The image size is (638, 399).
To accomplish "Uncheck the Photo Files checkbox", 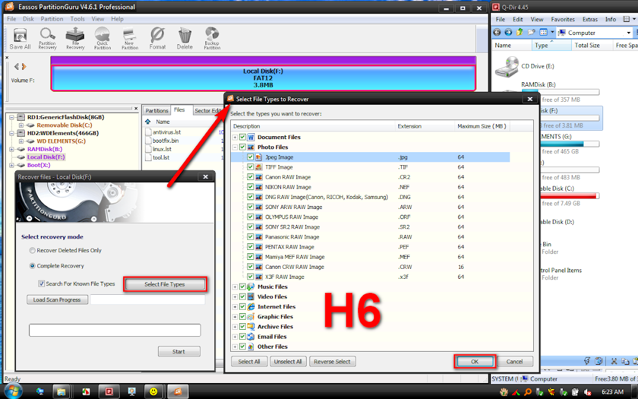I will coord(243,147).
